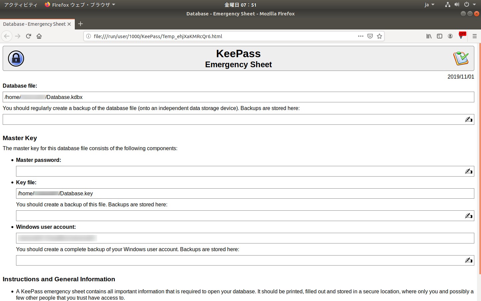Open the power icon system menu
481x301 pixels.
click(x=466, y=5)
